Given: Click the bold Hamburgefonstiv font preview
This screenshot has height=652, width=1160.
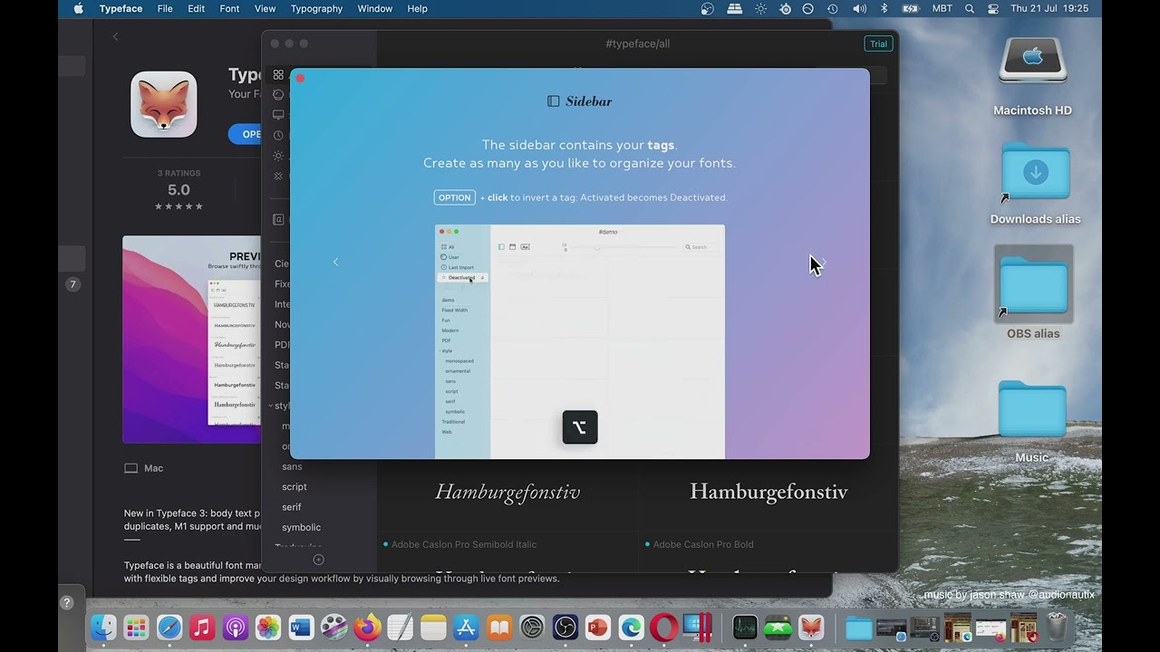Looking at the screenshot, I should pos(768,492).
